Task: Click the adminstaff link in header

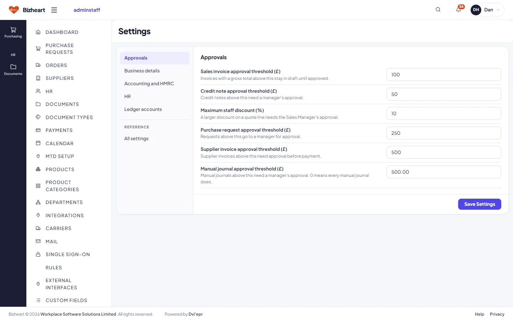Action: pyautogui.click(x=87, y=10)
